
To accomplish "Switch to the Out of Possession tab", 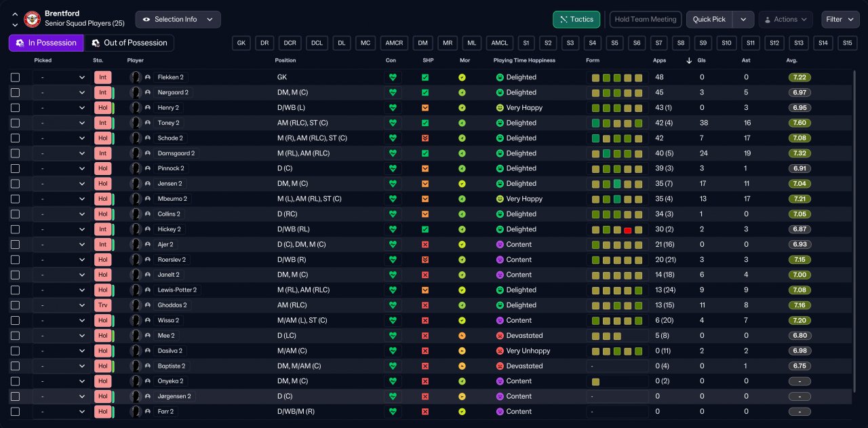I will pos(129,43).
